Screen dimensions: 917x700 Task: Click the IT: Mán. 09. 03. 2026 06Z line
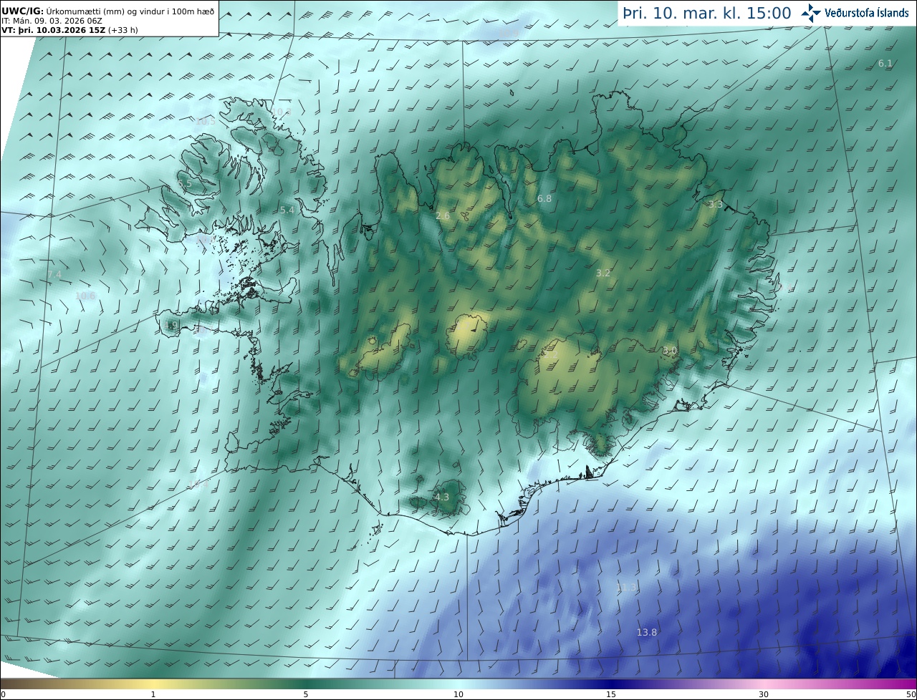click(x=52, y=21)
